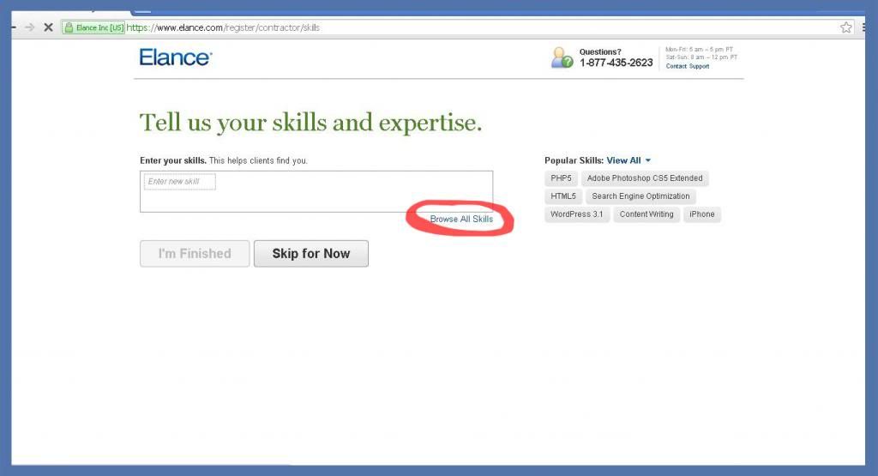Pick the Content Writing skill tag
Viewport: 878px width, 476px height.
[646, 214]
